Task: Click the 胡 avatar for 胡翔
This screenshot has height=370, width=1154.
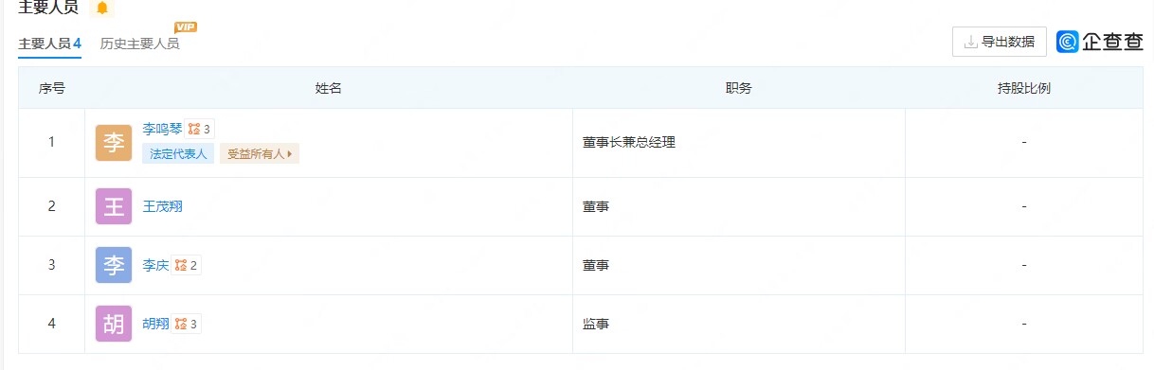Action: 114,324
